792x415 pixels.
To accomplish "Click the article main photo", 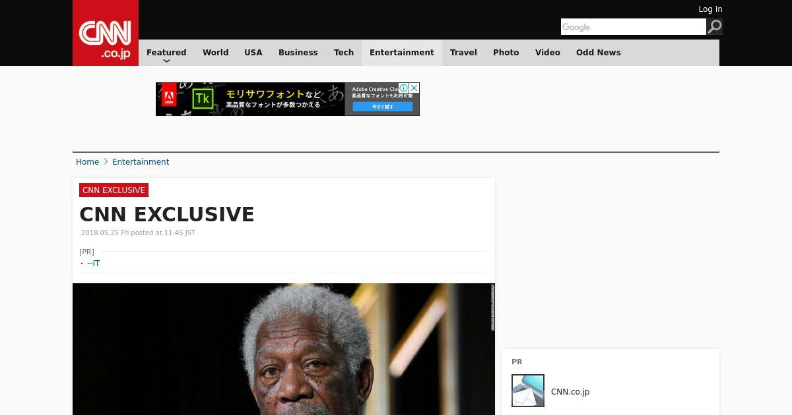I will [284, 349].
